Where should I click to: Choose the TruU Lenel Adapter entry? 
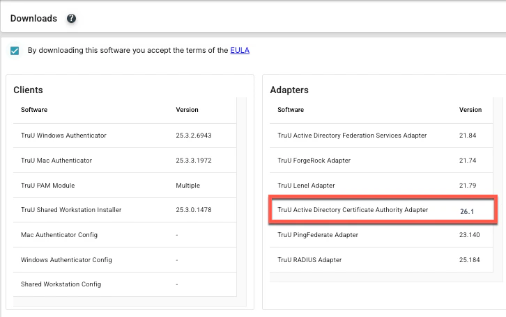306,186
